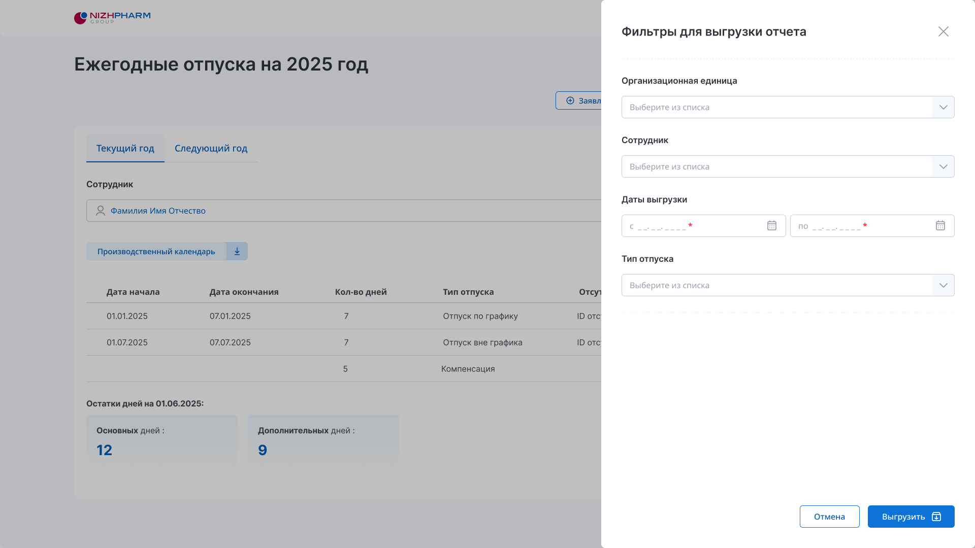Switch to Текущий год tab
The image size is (975, 548).
(125, 148)
